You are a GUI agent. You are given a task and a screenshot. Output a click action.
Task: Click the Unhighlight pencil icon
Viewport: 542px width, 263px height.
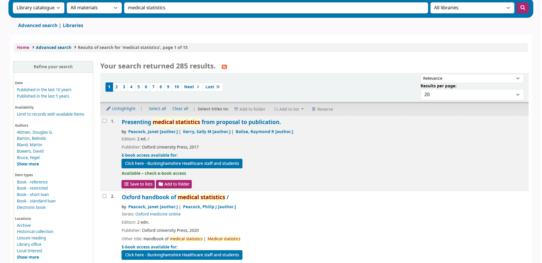(x=108, y=108)
